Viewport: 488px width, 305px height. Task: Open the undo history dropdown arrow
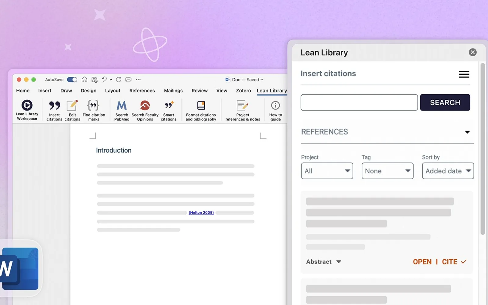coord(111,80)
